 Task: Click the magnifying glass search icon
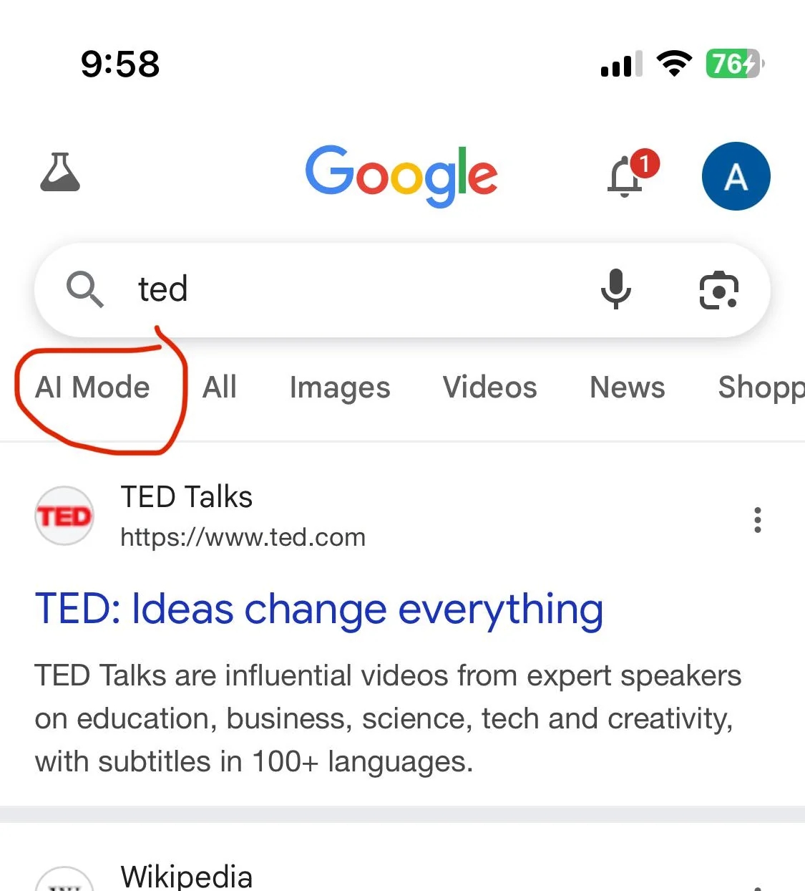point(84,290)
